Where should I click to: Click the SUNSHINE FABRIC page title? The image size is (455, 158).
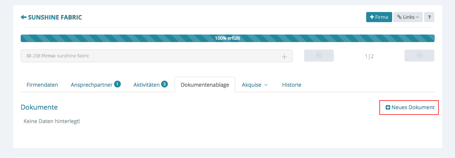point(55,17)
